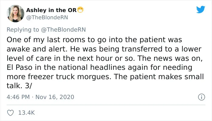Open the 'Ashley in the OR' display name
The height and width of the screenshot is (121, 212).
pos(51,10)
